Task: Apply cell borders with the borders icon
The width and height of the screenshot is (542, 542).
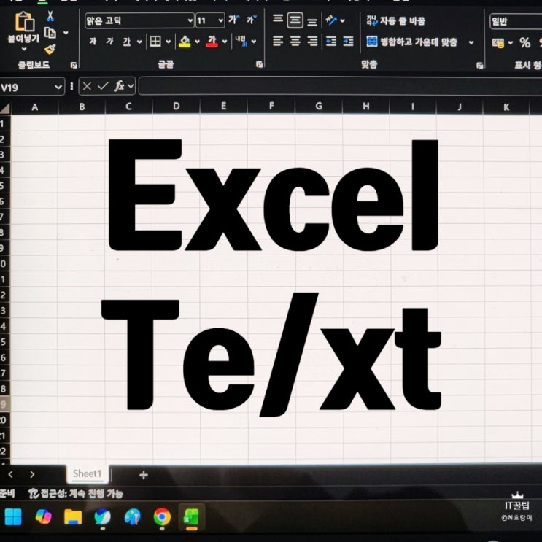Action: click(155, 42)
